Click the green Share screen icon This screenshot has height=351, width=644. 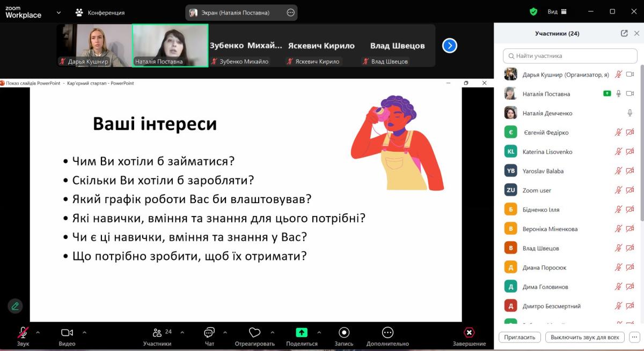[x=302, y=333]
